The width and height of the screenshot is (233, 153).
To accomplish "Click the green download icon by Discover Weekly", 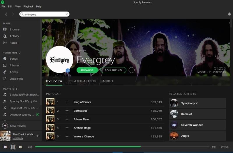I will click(x=38, y=115).
